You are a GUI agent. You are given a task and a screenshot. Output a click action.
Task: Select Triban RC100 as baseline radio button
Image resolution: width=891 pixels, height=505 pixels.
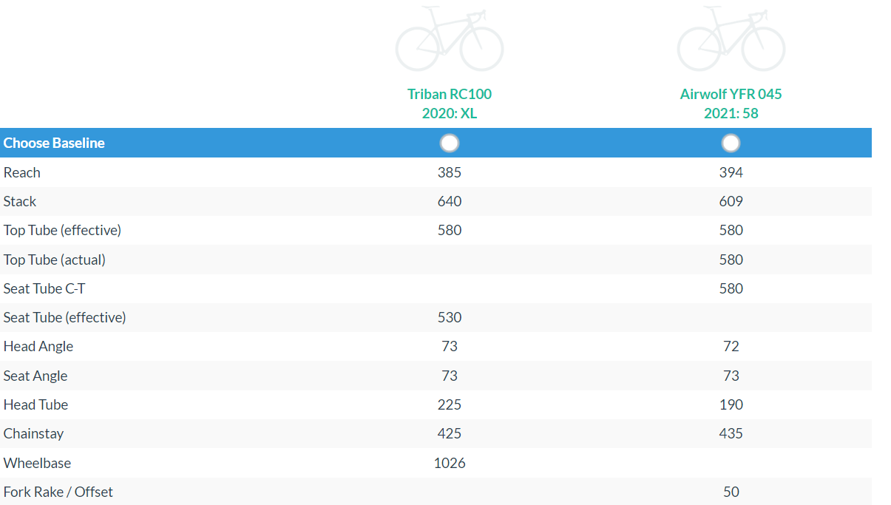(x=450, y=143)
